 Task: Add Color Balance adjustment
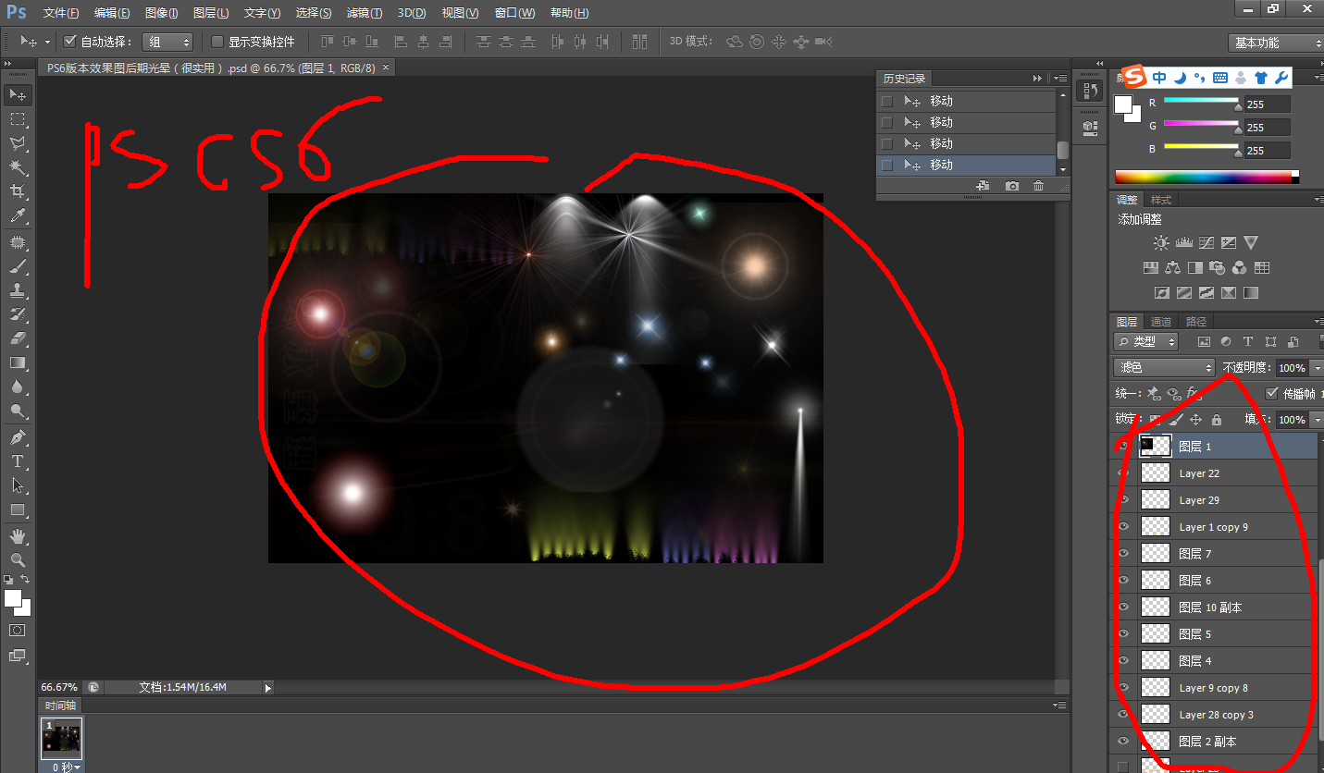click(1173, 268)
